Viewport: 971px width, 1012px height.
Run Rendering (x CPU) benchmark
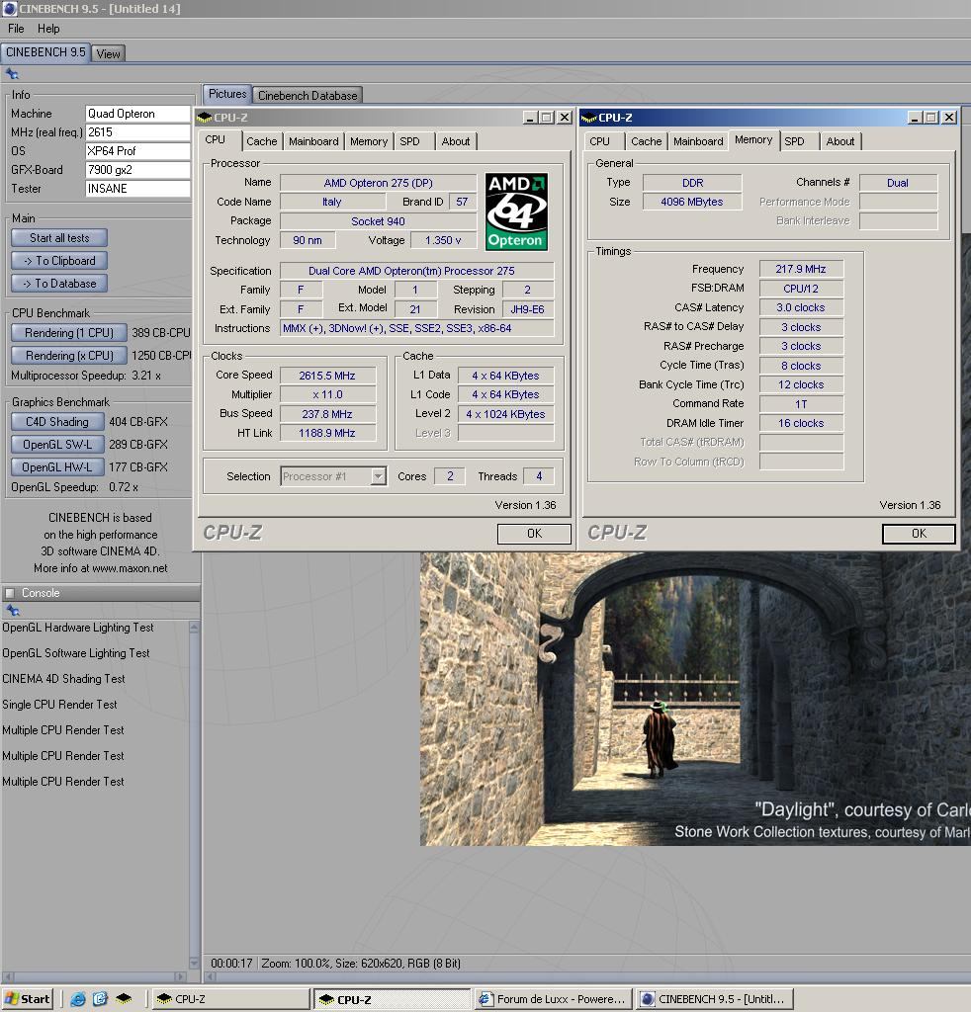coord(69,356)
